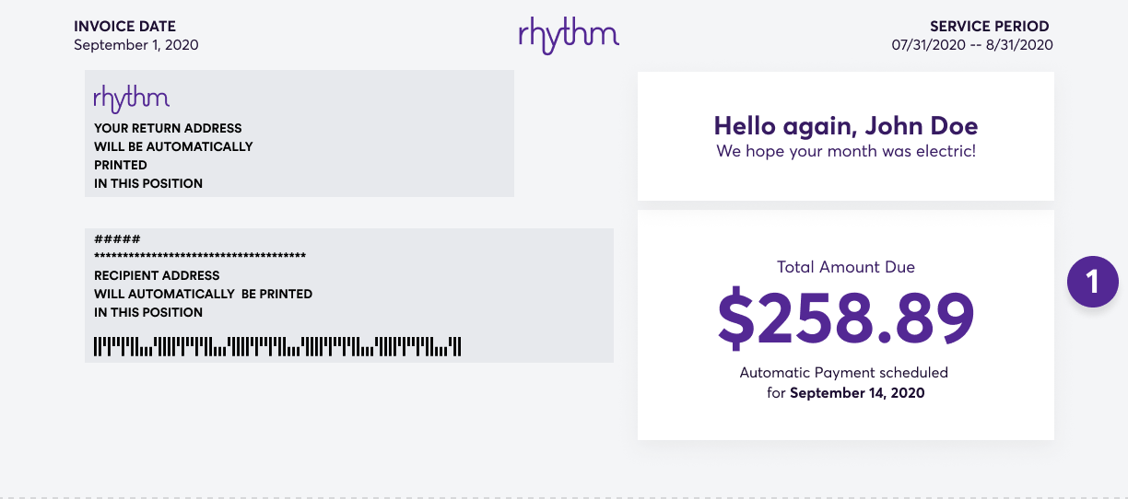Click the September 14, 2020 payment date
Viewport: 1128px width, 499px height.
(x=857, y=393)
